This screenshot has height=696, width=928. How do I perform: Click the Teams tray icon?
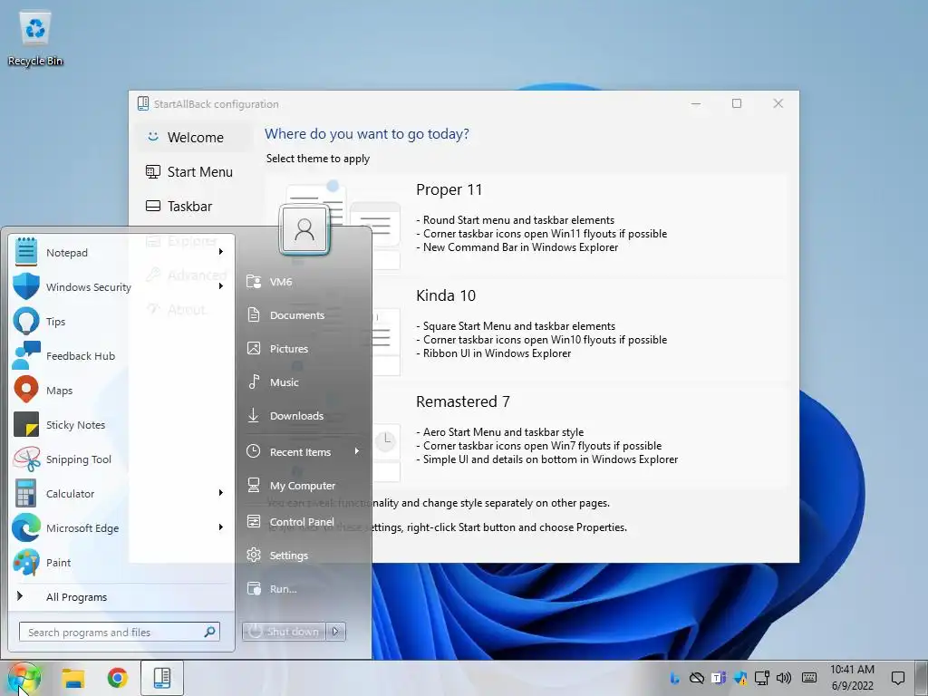click(719, 678)
